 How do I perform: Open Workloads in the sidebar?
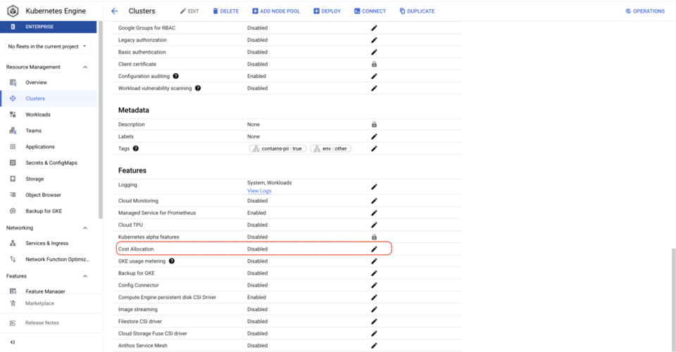[49, 115]
